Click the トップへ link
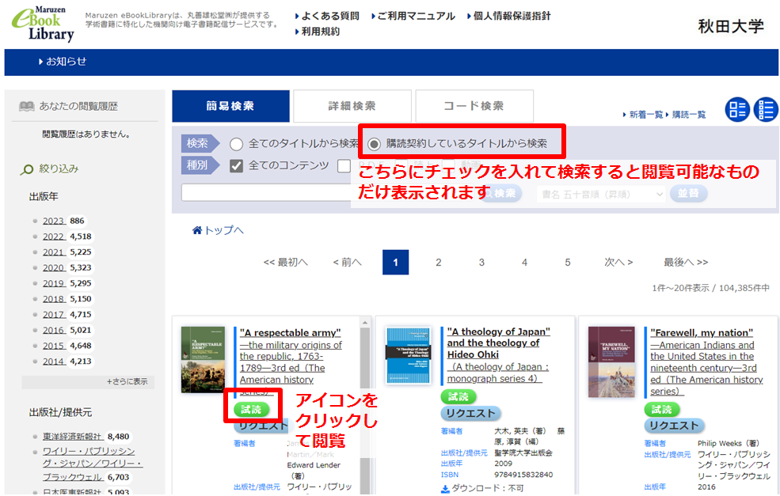 (x=224, y=230)
